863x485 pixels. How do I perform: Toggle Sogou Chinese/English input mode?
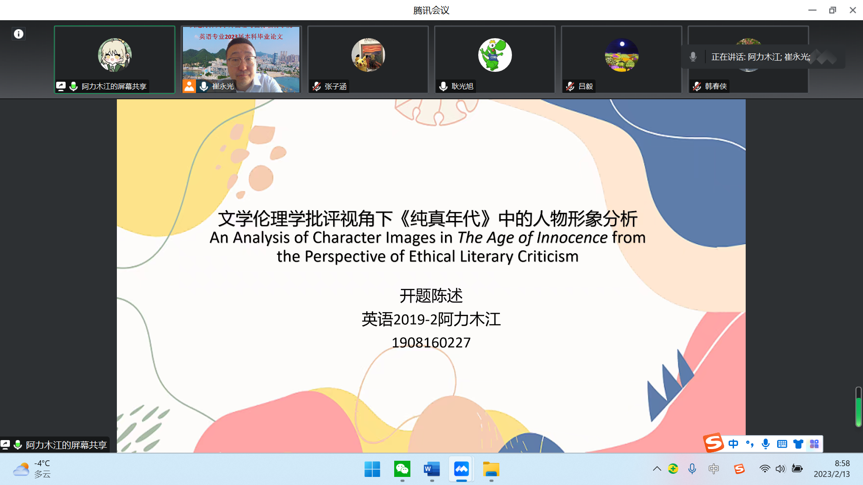[x=733, y=444]
